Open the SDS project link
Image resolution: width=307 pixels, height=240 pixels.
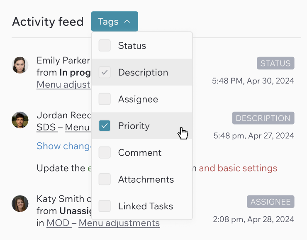point(47,127)
